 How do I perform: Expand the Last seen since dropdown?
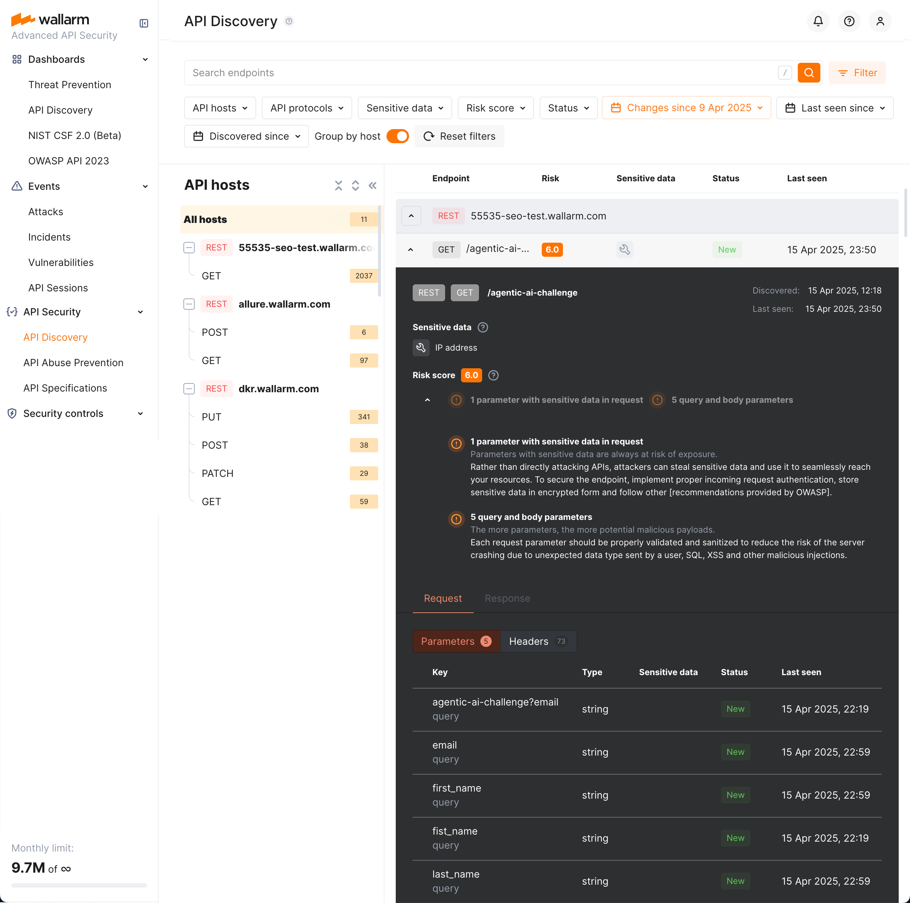point(835,108)
